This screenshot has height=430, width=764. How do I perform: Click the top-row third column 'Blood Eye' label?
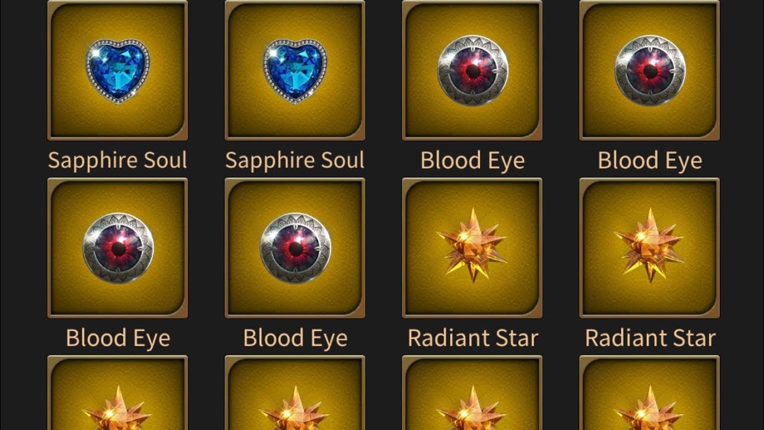[472, 161]
